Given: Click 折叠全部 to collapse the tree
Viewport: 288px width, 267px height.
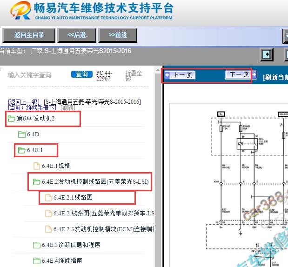Looking at the screenshot, I should 134,76.
